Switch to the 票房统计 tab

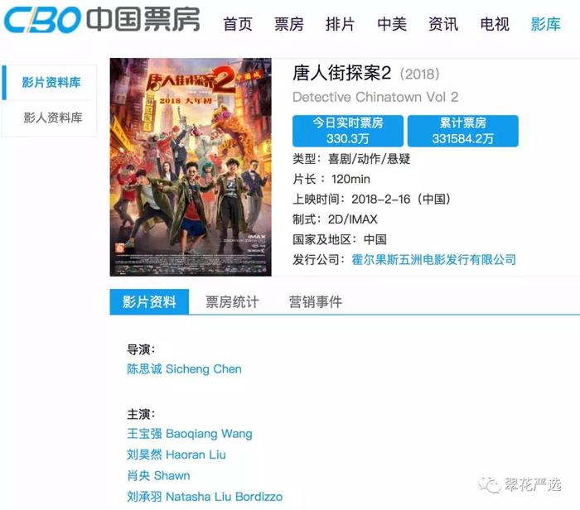(232, 302)
